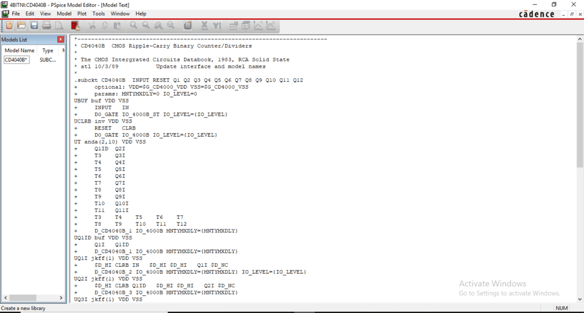Open the Model menu
The image size is (584, 313).
[x=64, y=14]
